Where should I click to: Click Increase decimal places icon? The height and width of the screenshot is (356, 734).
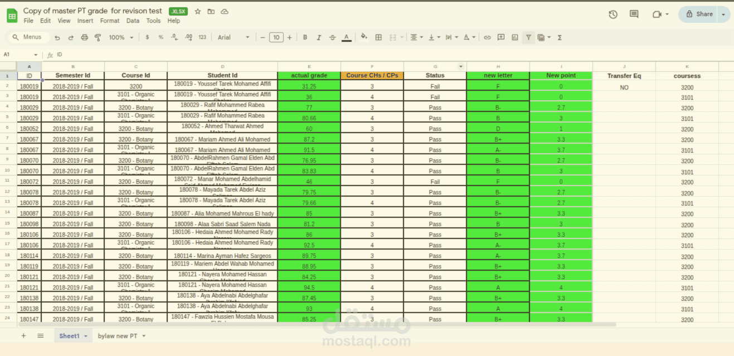[188, 37]
